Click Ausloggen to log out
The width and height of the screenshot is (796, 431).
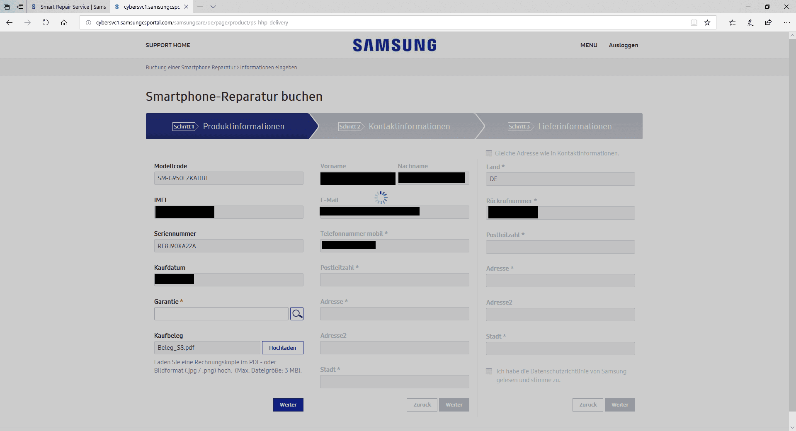[623, 45]
